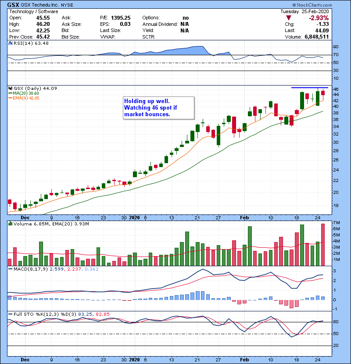The height and width of the screenshot is (364, 351).
Task: Click the latest red candlestick on price chart
Action: (x=323, y=95)
